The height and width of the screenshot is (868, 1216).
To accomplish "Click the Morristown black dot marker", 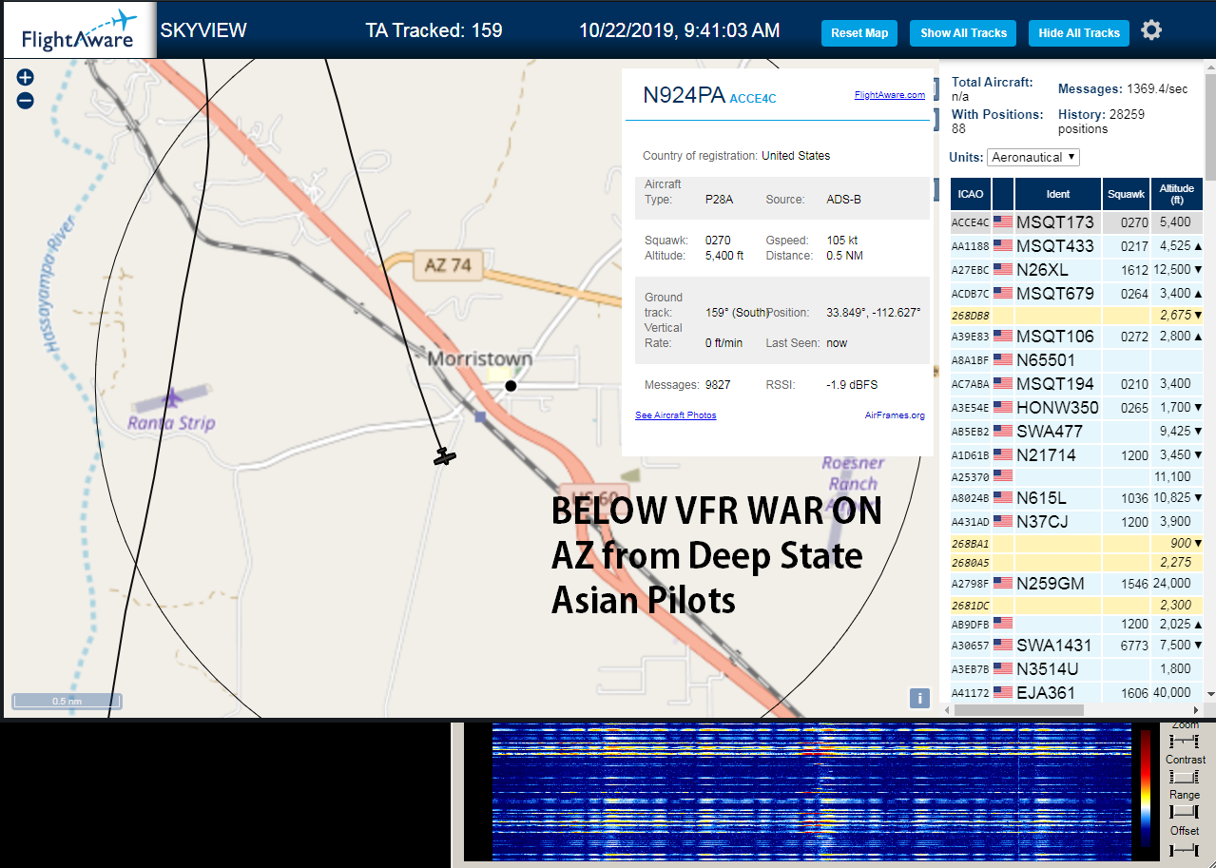I will tap(511, 385).
